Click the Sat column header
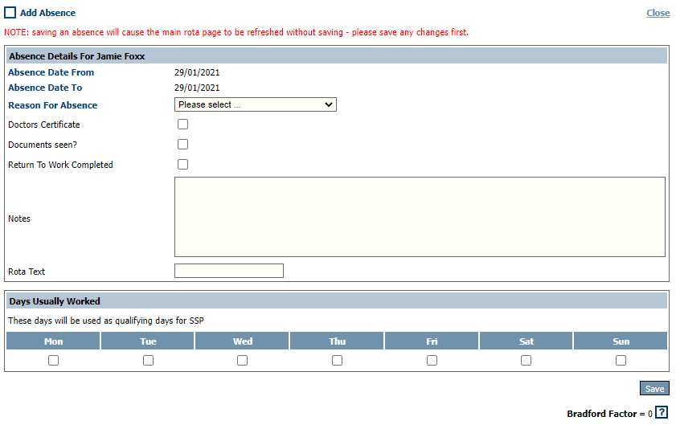This screenshot has width=676, height=425. click(x=526, y=341)
